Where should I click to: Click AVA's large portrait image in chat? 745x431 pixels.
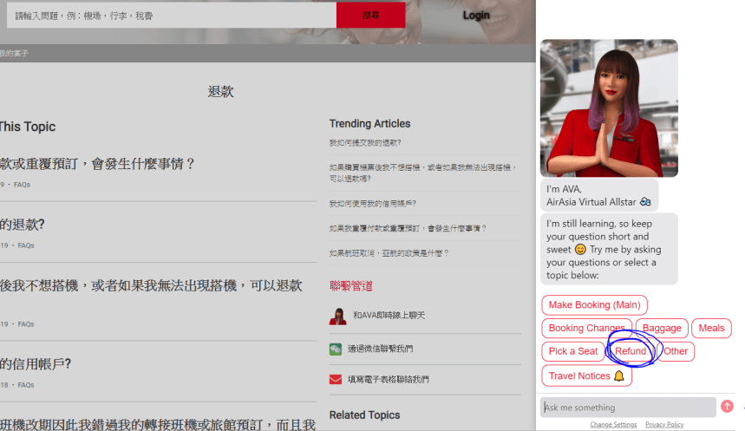point(609,108)
